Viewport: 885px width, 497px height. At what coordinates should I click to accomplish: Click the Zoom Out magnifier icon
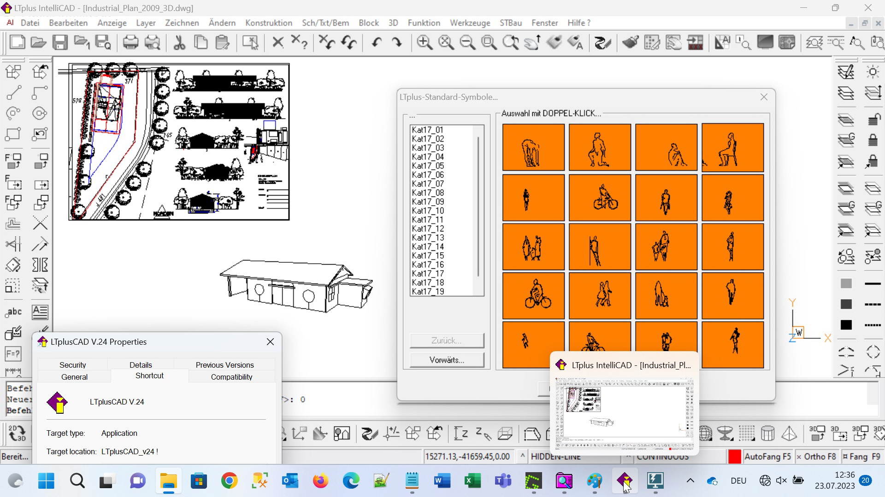click(467, 42)
